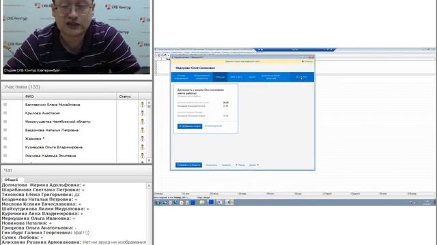
Task: Click the Далее link at the dialog bottom
Action: point(254,165)
